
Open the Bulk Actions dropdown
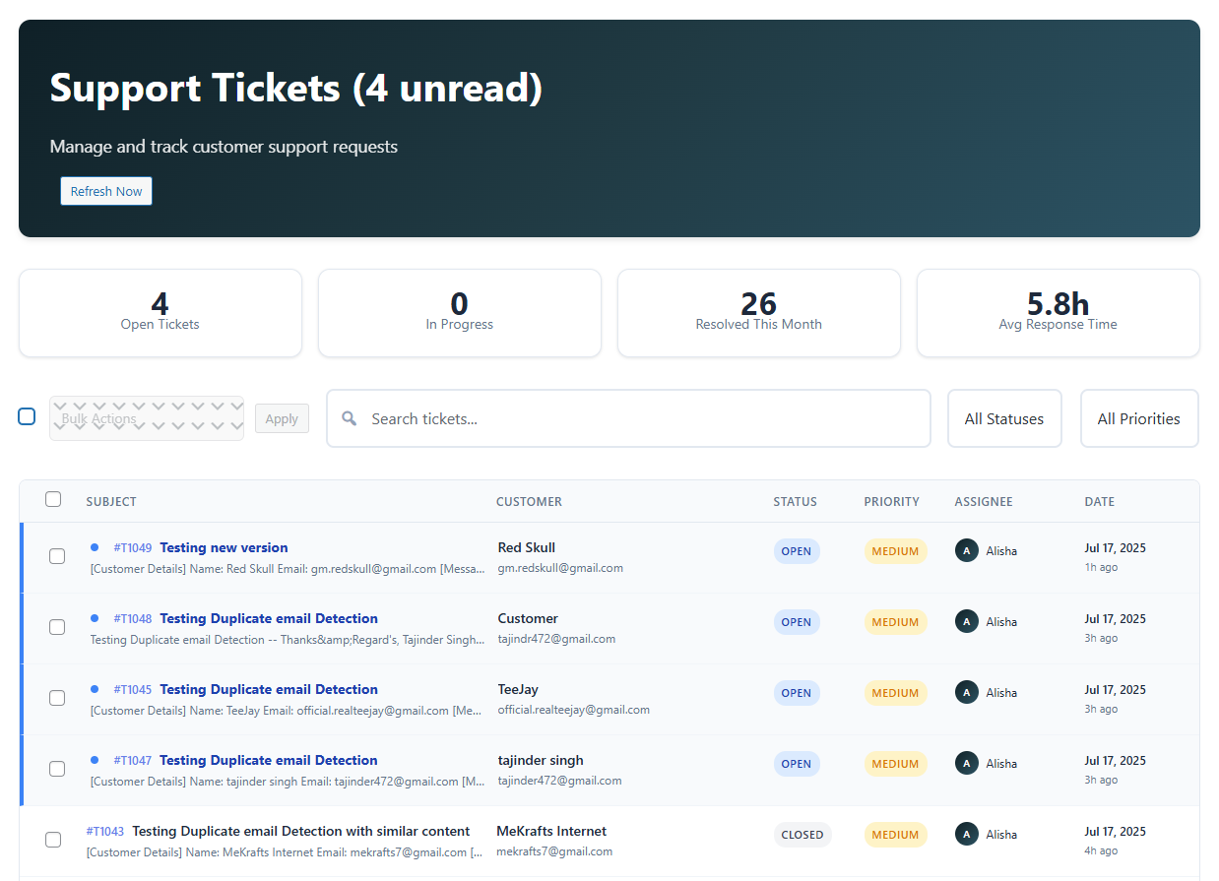147,418
